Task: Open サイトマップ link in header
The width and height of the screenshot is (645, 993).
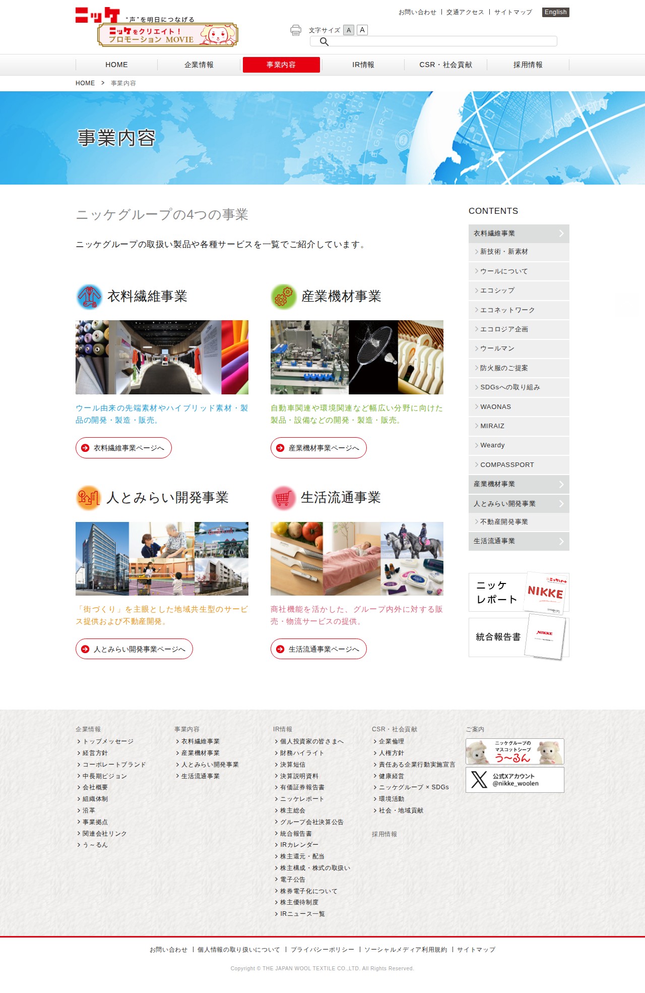Action: 513,12
